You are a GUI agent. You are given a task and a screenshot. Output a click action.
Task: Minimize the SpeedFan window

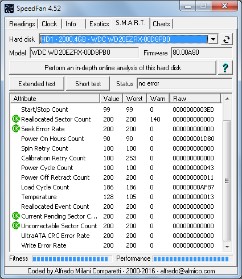[x=187, y=6]
